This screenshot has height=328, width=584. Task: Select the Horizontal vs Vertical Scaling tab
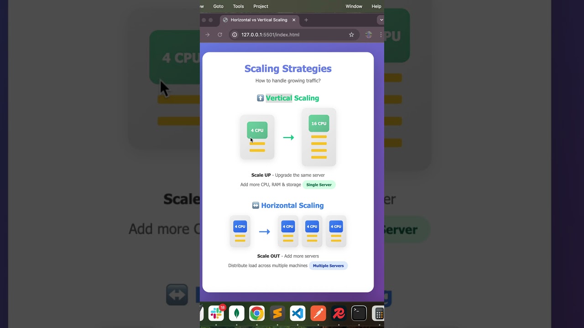[259, 20]
